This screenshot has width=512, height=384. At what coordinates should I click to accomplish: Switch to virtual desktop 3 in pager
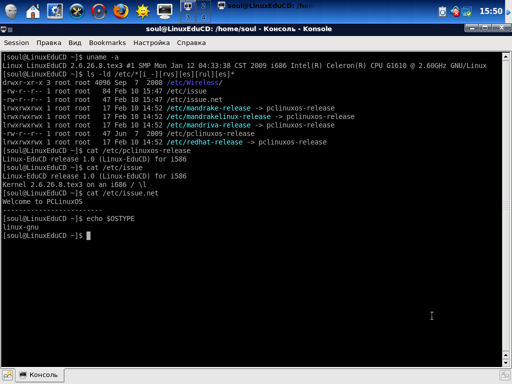pyautogui.click(x=188, y=17)
